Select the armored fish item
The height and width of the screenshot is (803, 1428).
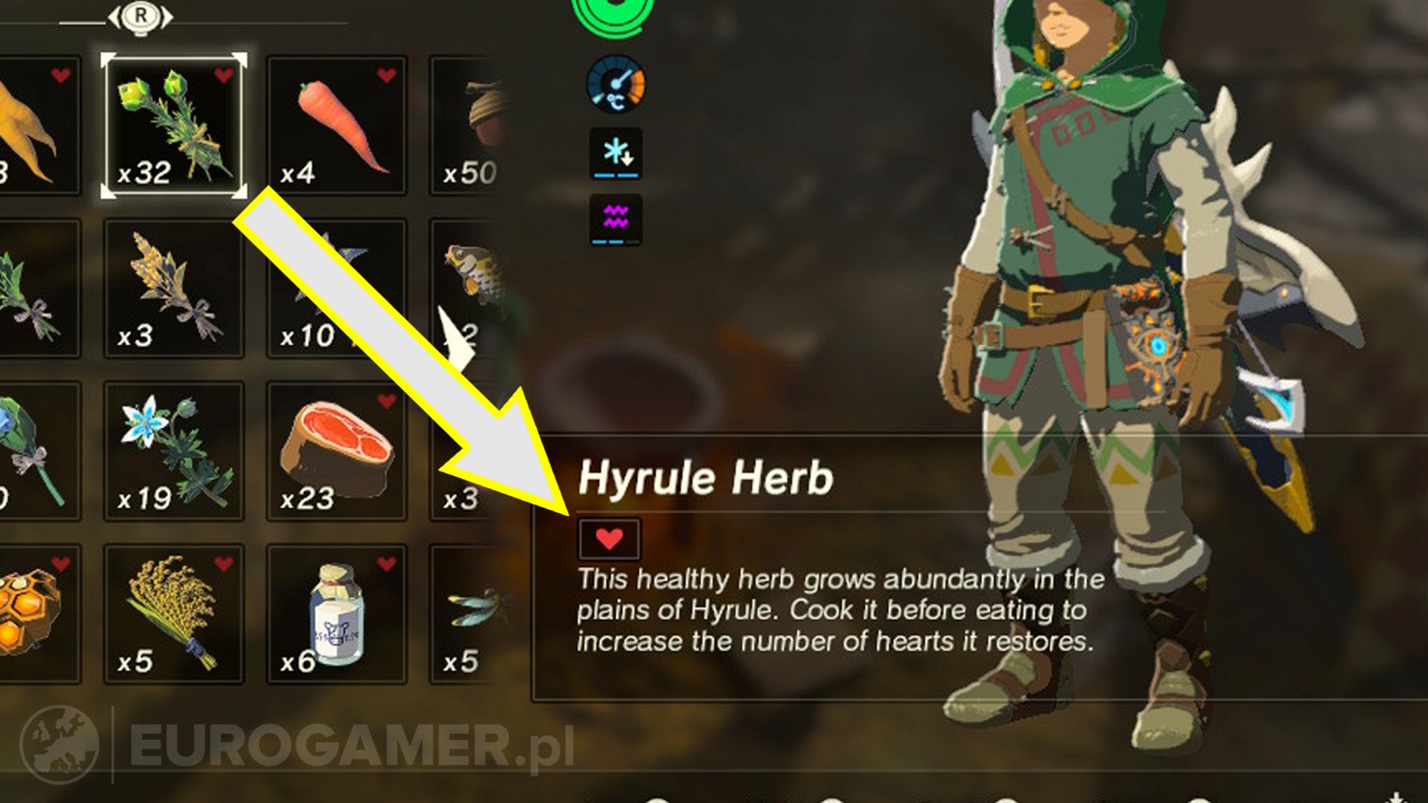(467, 288)
